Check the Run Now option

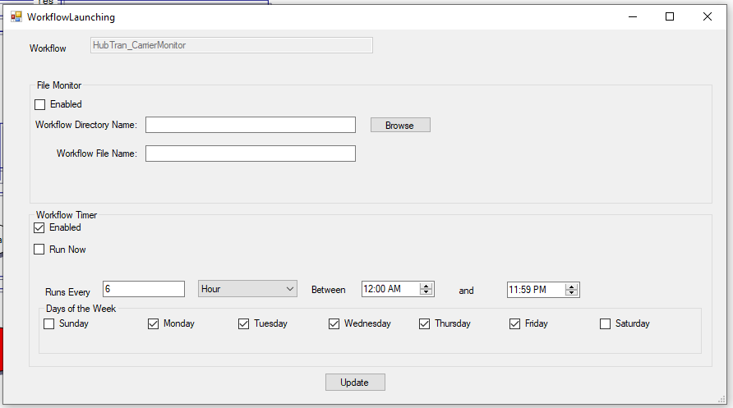[x=39, y=250]
